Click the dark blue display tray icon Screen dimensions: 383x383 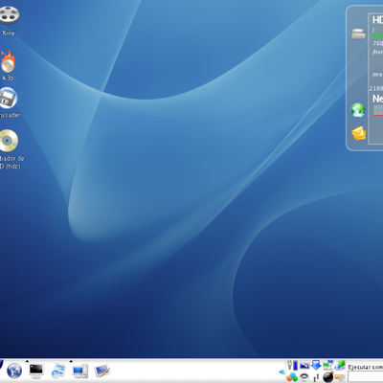coord(304,365)
